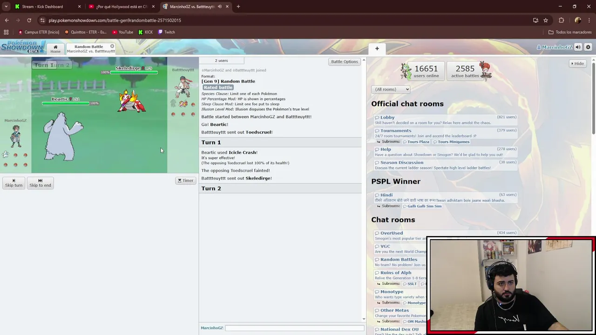View site information icon in address bar
The width and height of the screenshot is (596, 335).
click(42, 20)
